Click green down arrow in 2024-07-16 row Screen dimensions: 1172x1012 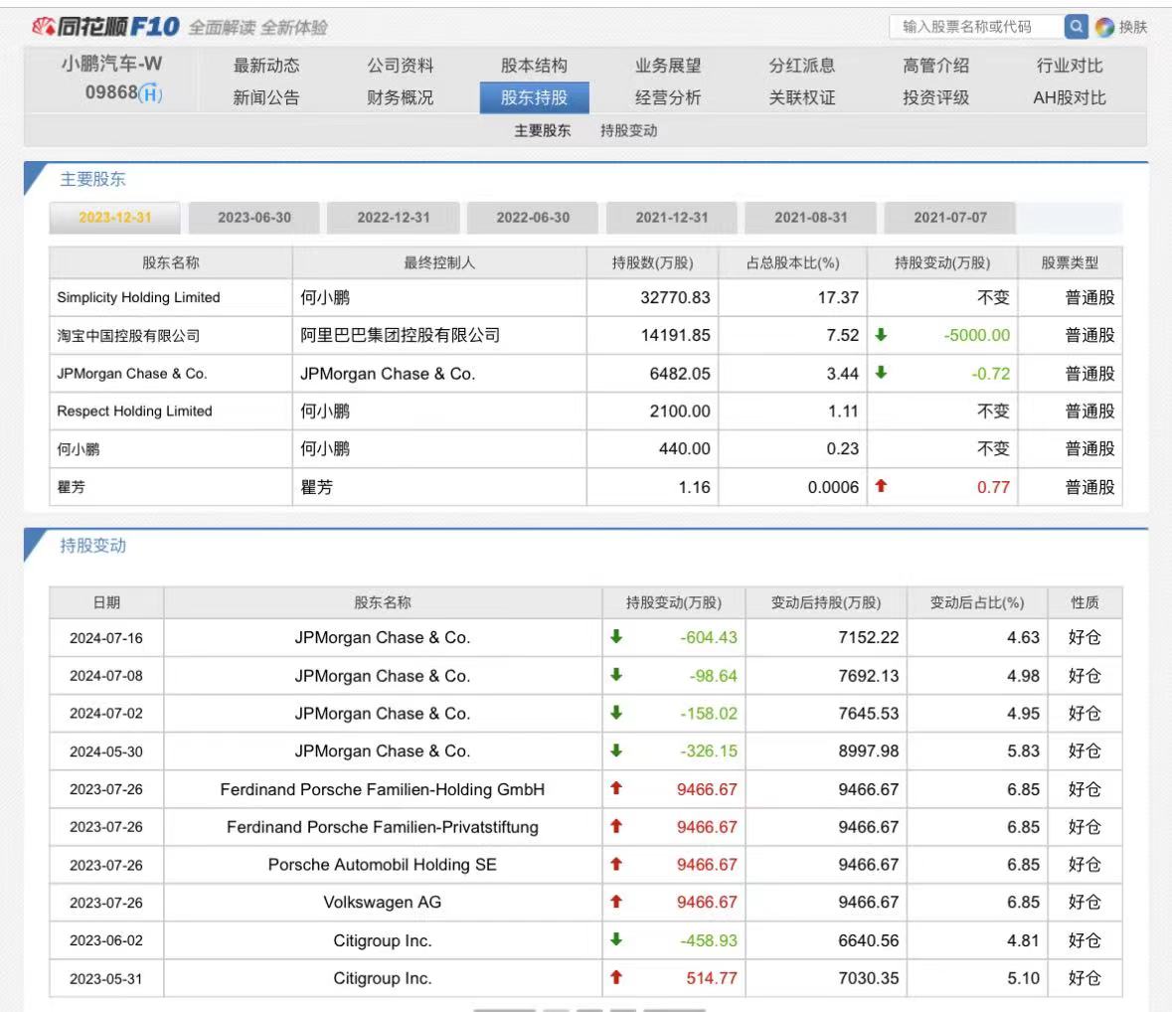coord(616,637)
